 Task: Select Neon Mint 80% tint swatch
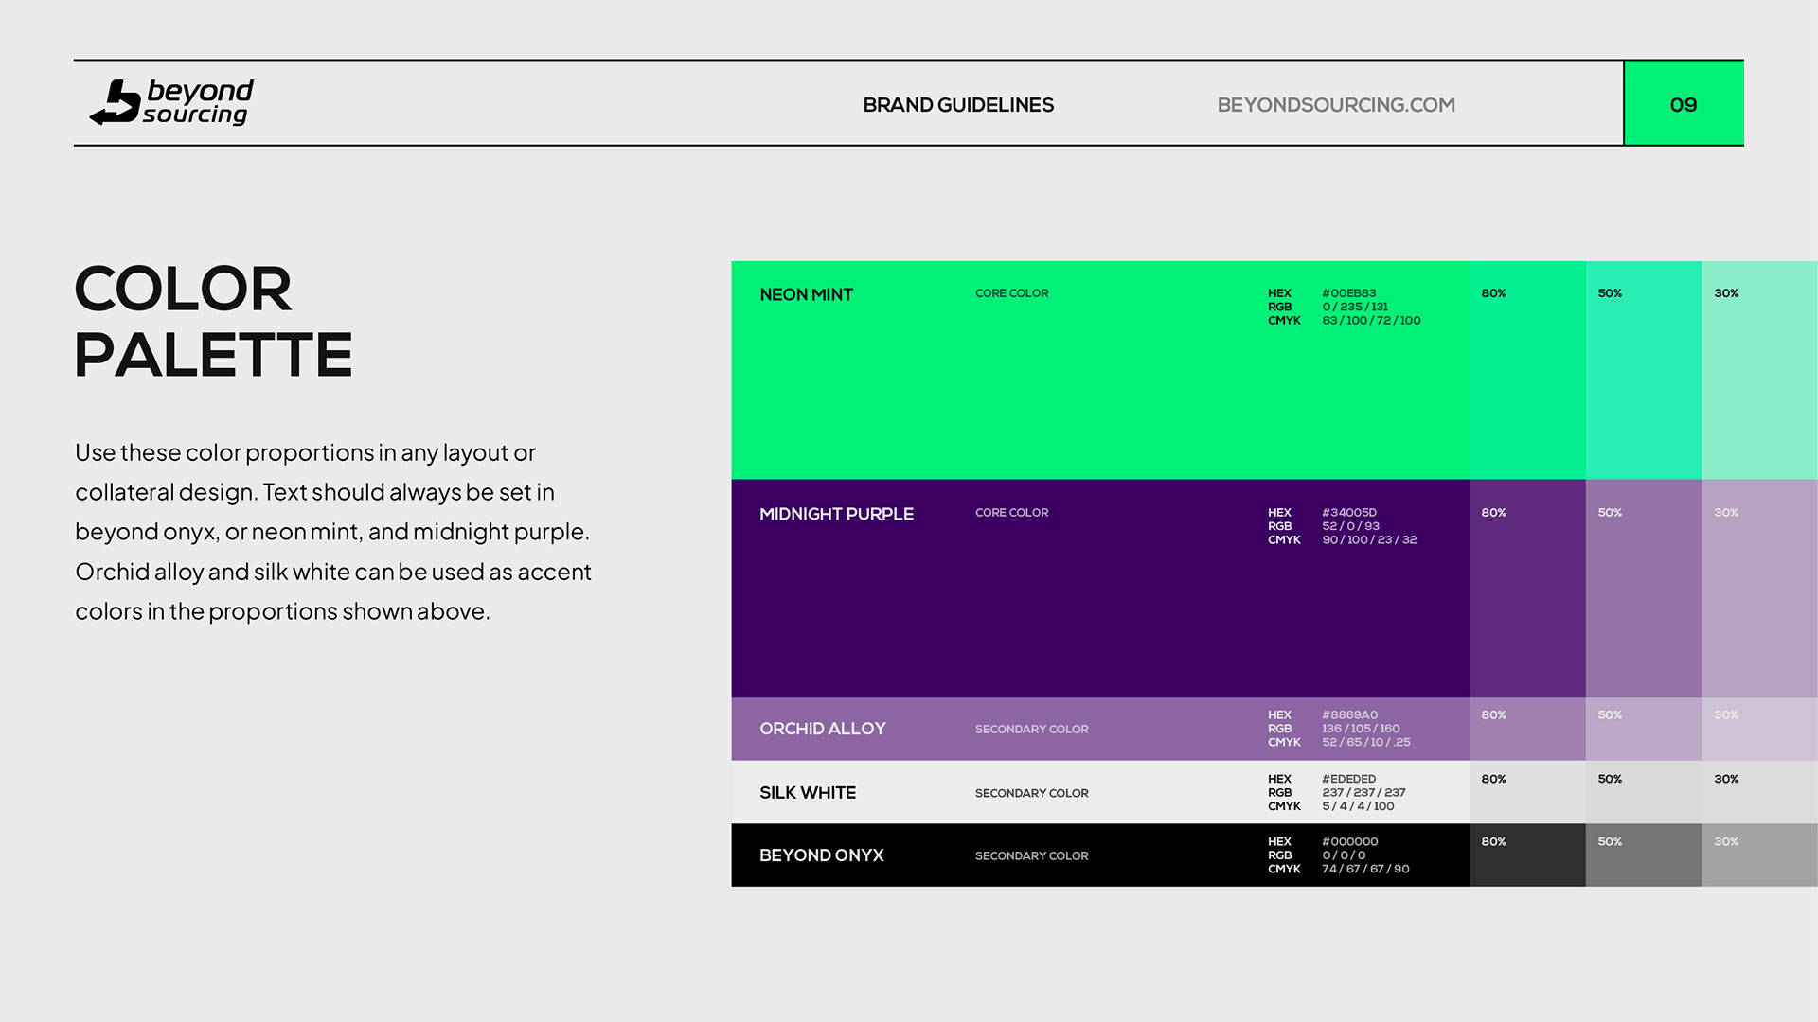pyautogui.click(x=1526, y=379)
